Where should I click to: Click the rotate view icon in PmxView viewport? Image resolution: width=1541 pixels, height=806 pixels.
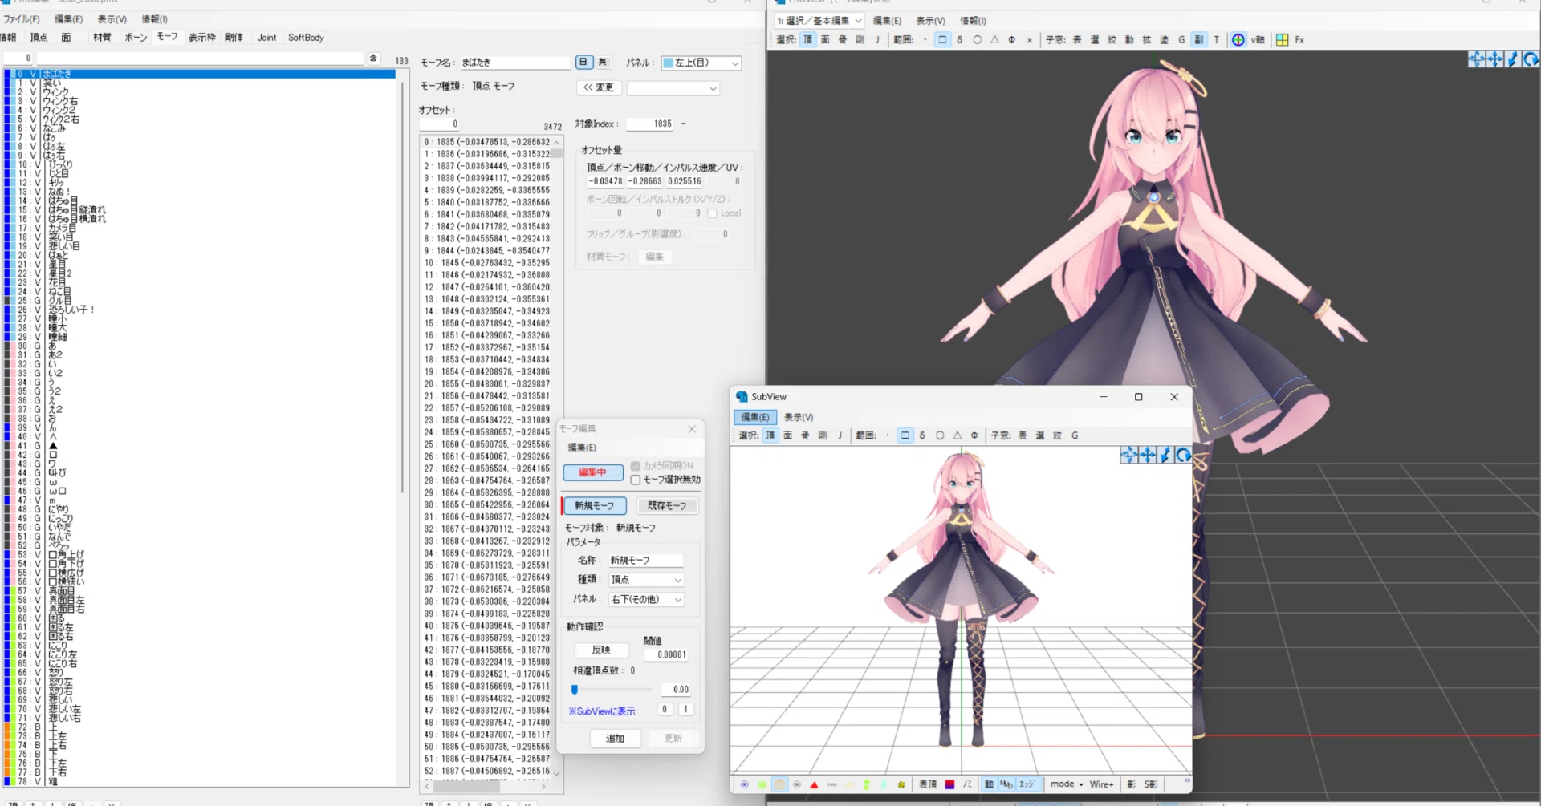[x=1531, y=59]
